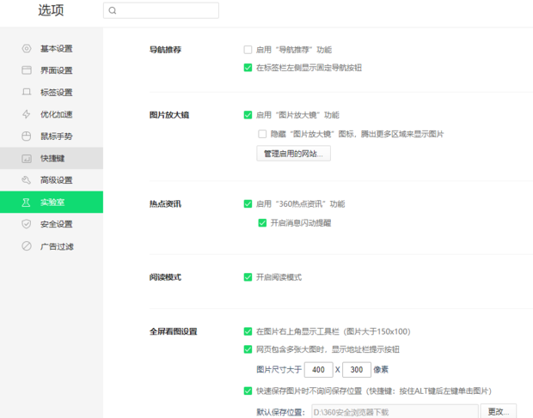Screen dimensions: 533x418
Task: Uncheck 网页包含多张大图时显示地址栏提示按钮
Action: point(248,349)
